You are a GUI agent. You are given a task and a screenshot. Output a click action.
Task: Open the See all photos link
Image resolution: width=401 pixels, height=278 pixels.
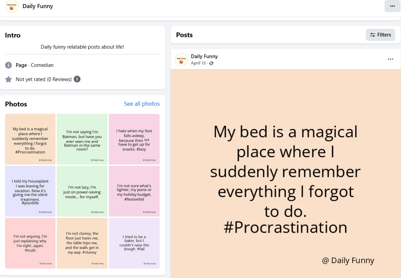tap(142, 104)
